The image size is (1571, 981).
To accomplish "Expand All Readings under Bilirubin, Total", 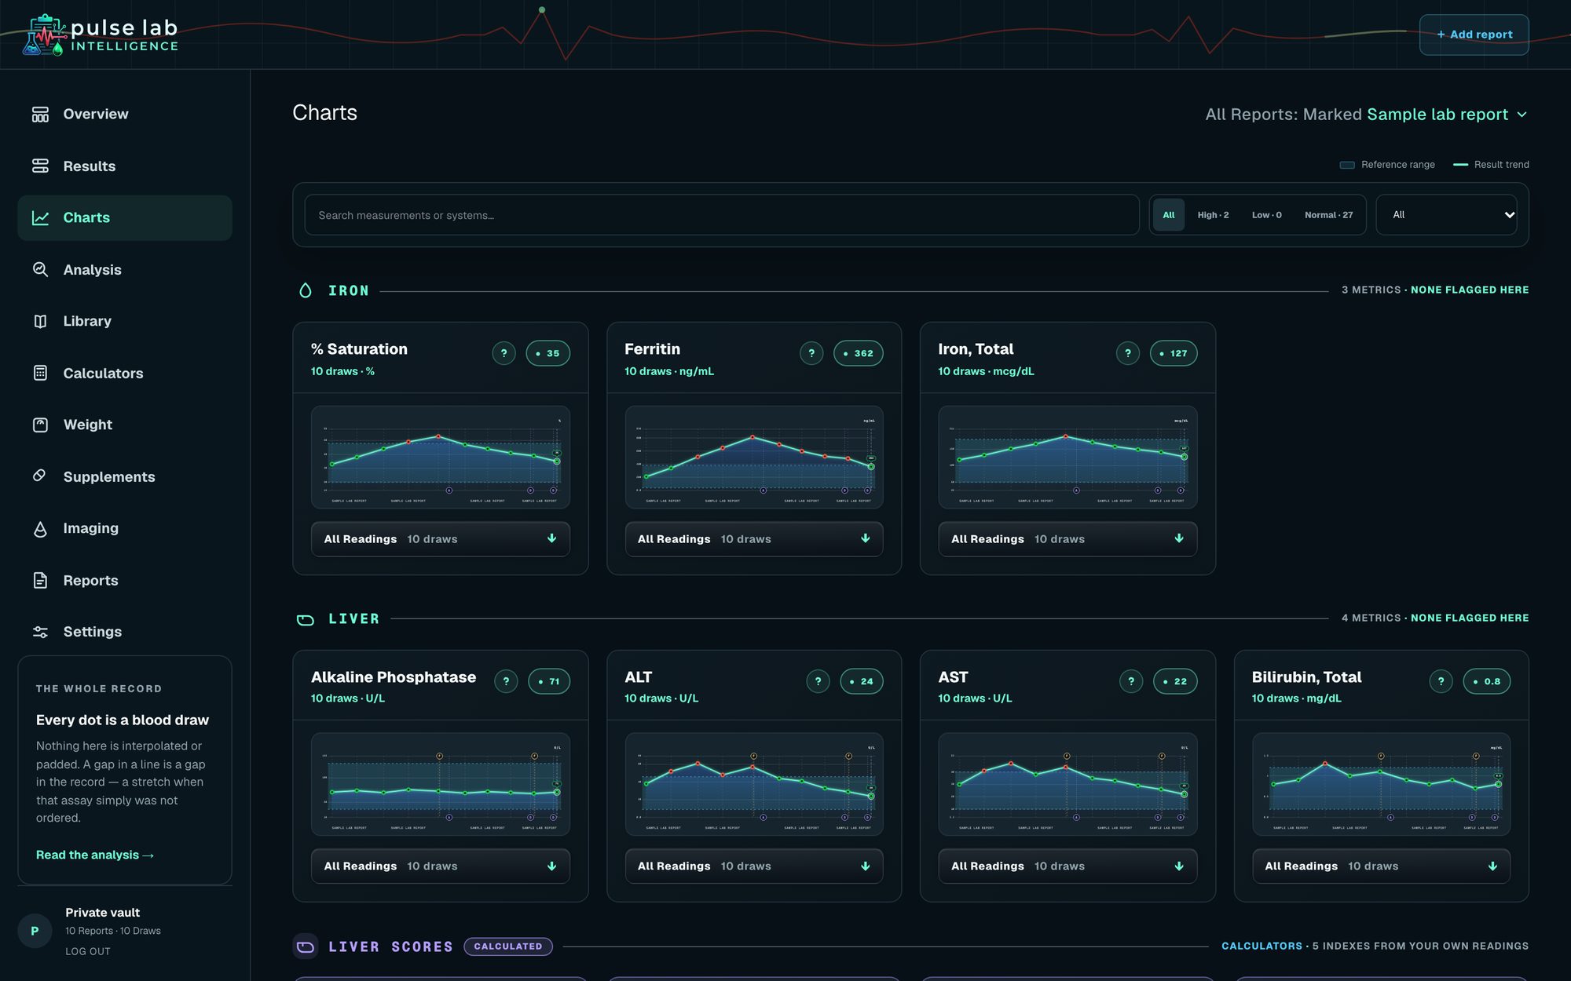I will pos(1381,866).
